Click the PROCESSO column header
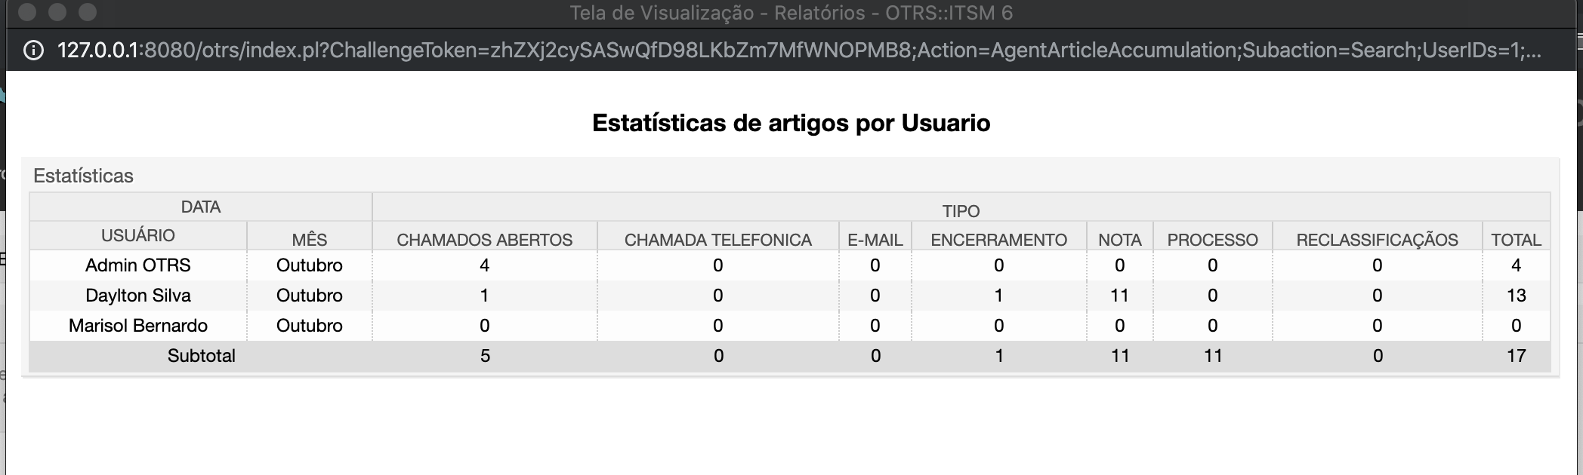This screenshot has width=1583, height=475. click(x=1212, y=239)
